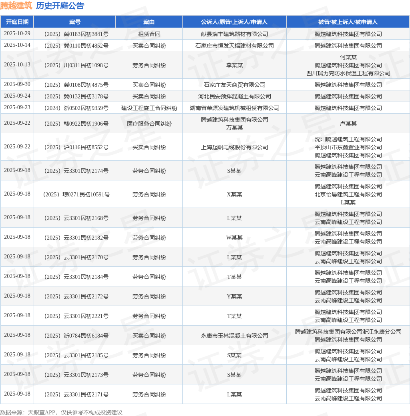Click defendant 何某某
This screenshot has width=410, height=416.
pyautogui.click(x=348, y=57)
